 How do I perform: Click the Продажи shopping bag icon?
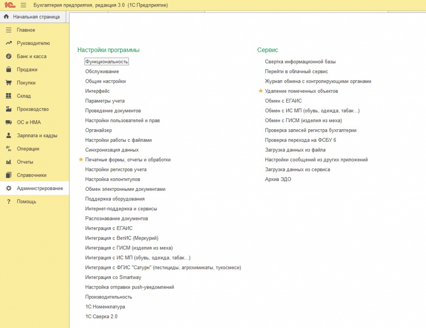9,69
